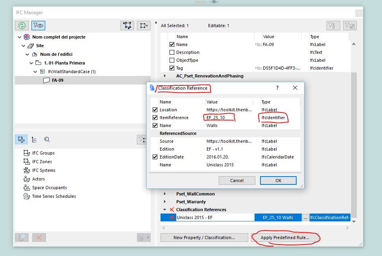Toggle the filter visible elements eye icon

(38, 25)
